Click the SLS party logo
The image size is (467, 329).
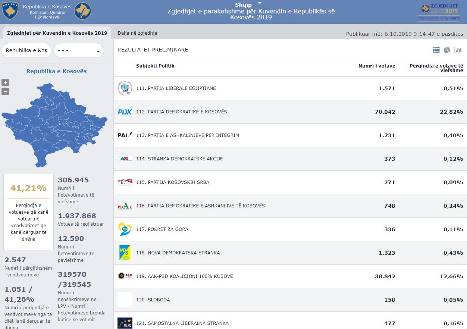tap(125, 323)
